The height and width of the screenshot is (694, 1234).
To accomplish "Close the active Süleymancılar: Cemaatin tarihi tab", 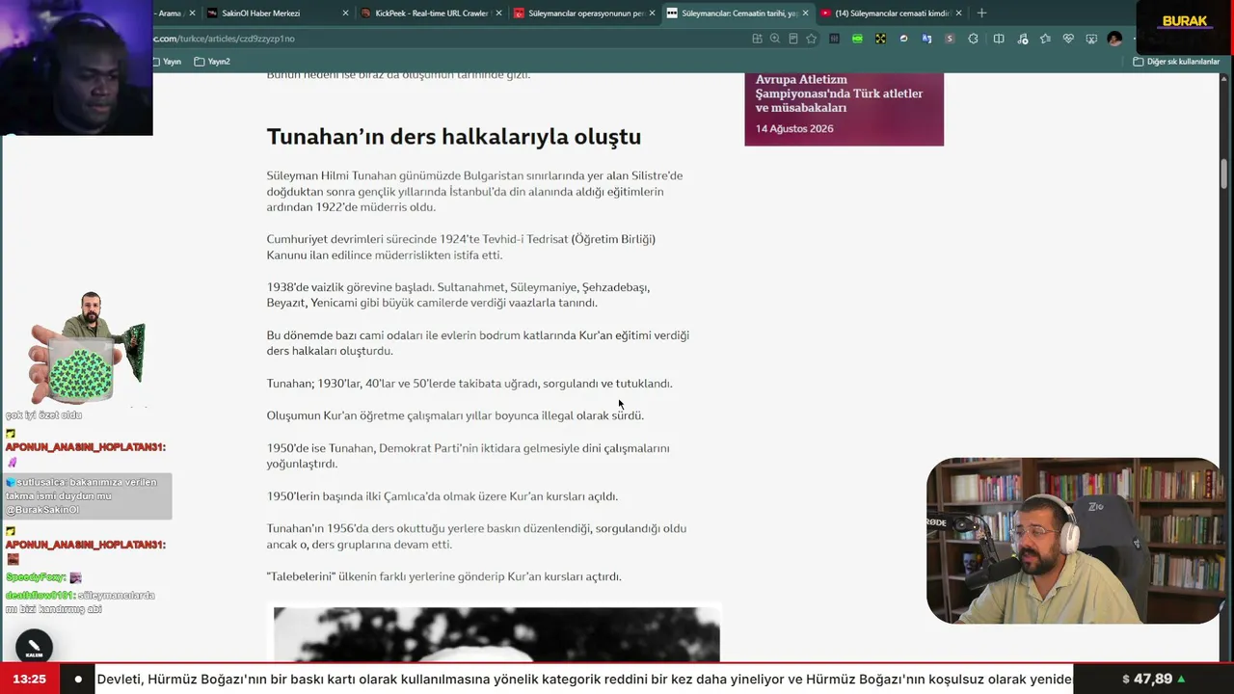I will point(805,13).
